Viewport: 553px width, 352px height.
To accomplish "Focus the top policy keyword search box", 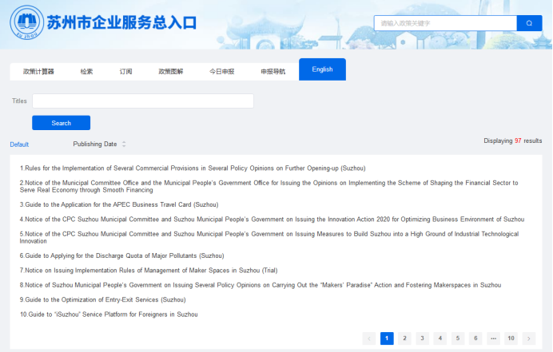I will click(445, 23).
